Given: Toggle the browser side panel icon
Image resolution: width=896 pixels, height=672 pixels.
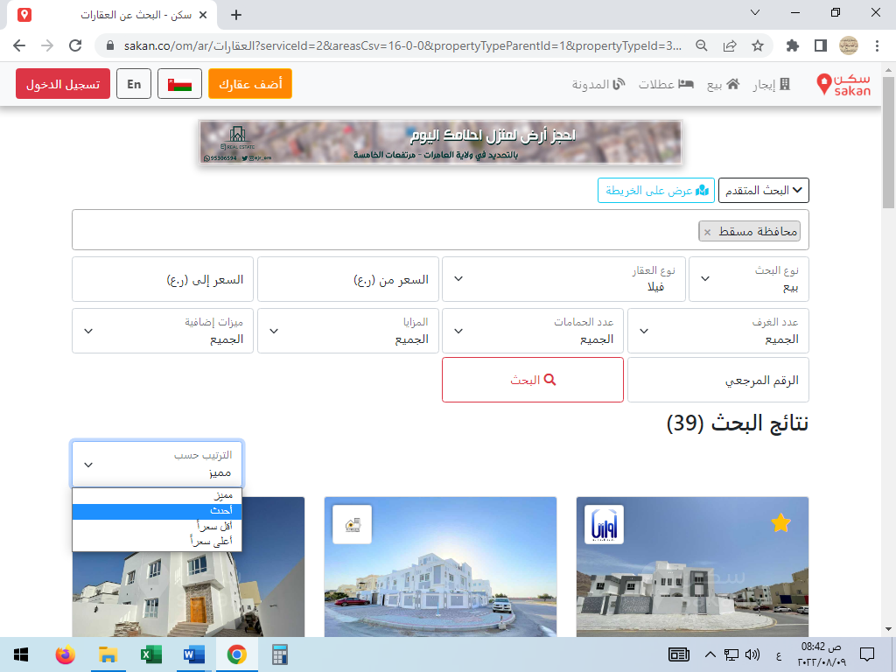Looking at the screenshot, I should coord(821,45).
